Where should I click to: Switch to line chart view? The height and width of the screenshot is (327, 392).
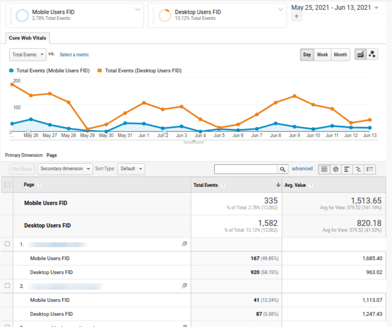[x=360, y=55]
